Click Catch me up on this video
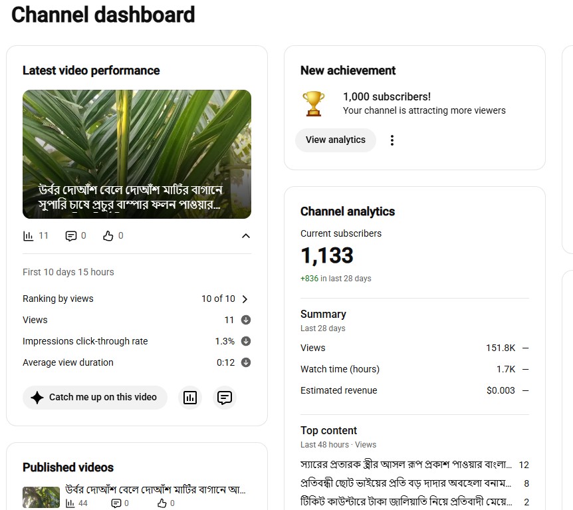 (95, 398)
